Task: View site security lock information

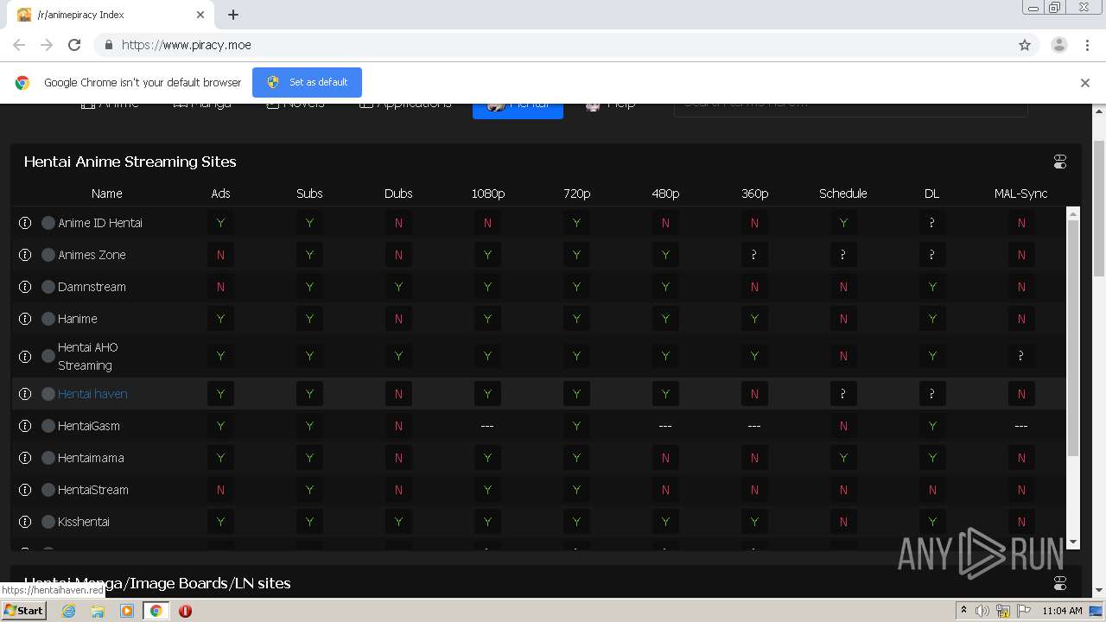Action: tap(108, 45)
